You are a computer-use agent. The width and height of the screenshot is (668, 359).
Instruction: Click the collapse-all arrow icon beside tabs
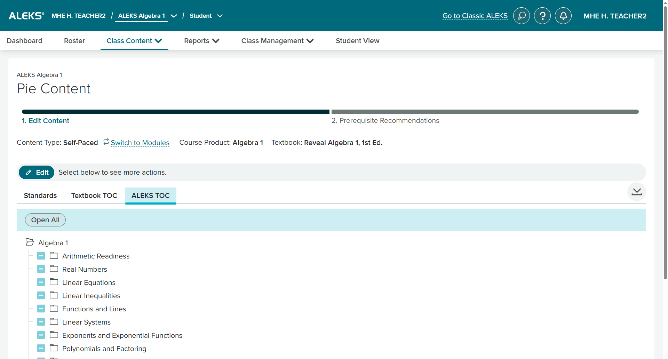point(636,192)
